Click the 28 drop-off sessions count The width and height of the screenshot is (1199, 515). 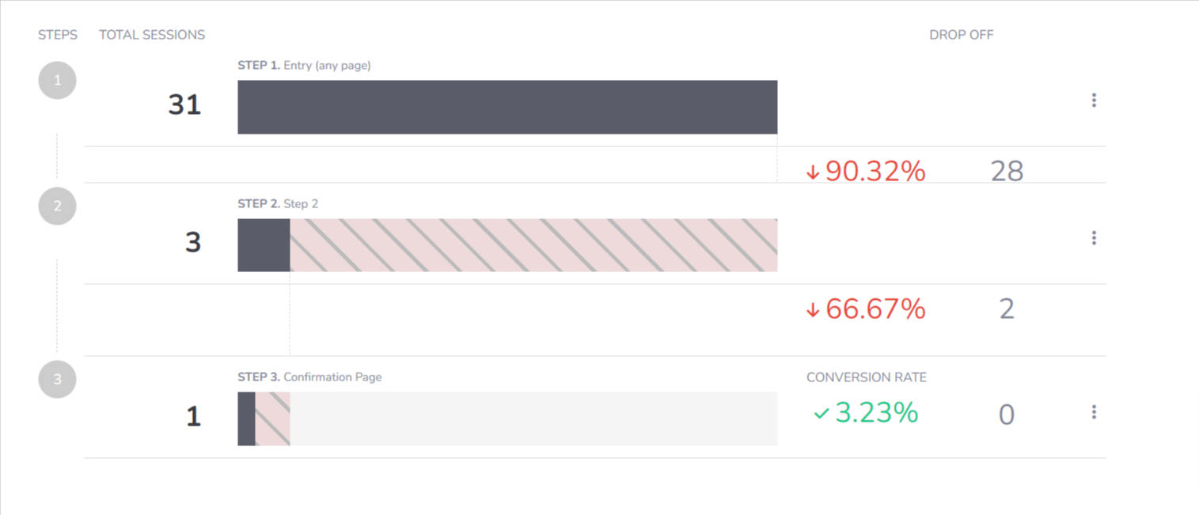click(x=1007, y=171)
